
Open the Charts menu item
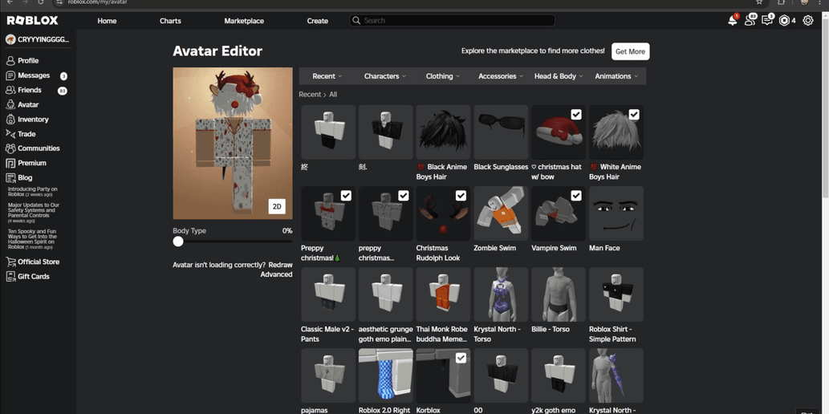(170, 21)
